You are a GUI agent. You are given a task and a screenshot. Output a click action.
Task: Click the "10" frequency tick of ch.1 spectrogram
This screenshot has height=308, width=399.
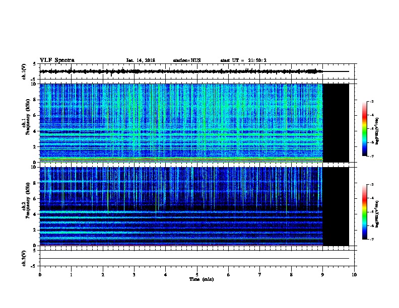tap(34, 84)
